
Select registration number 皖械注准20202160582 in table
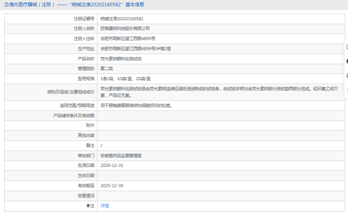(x=122, y=19)
